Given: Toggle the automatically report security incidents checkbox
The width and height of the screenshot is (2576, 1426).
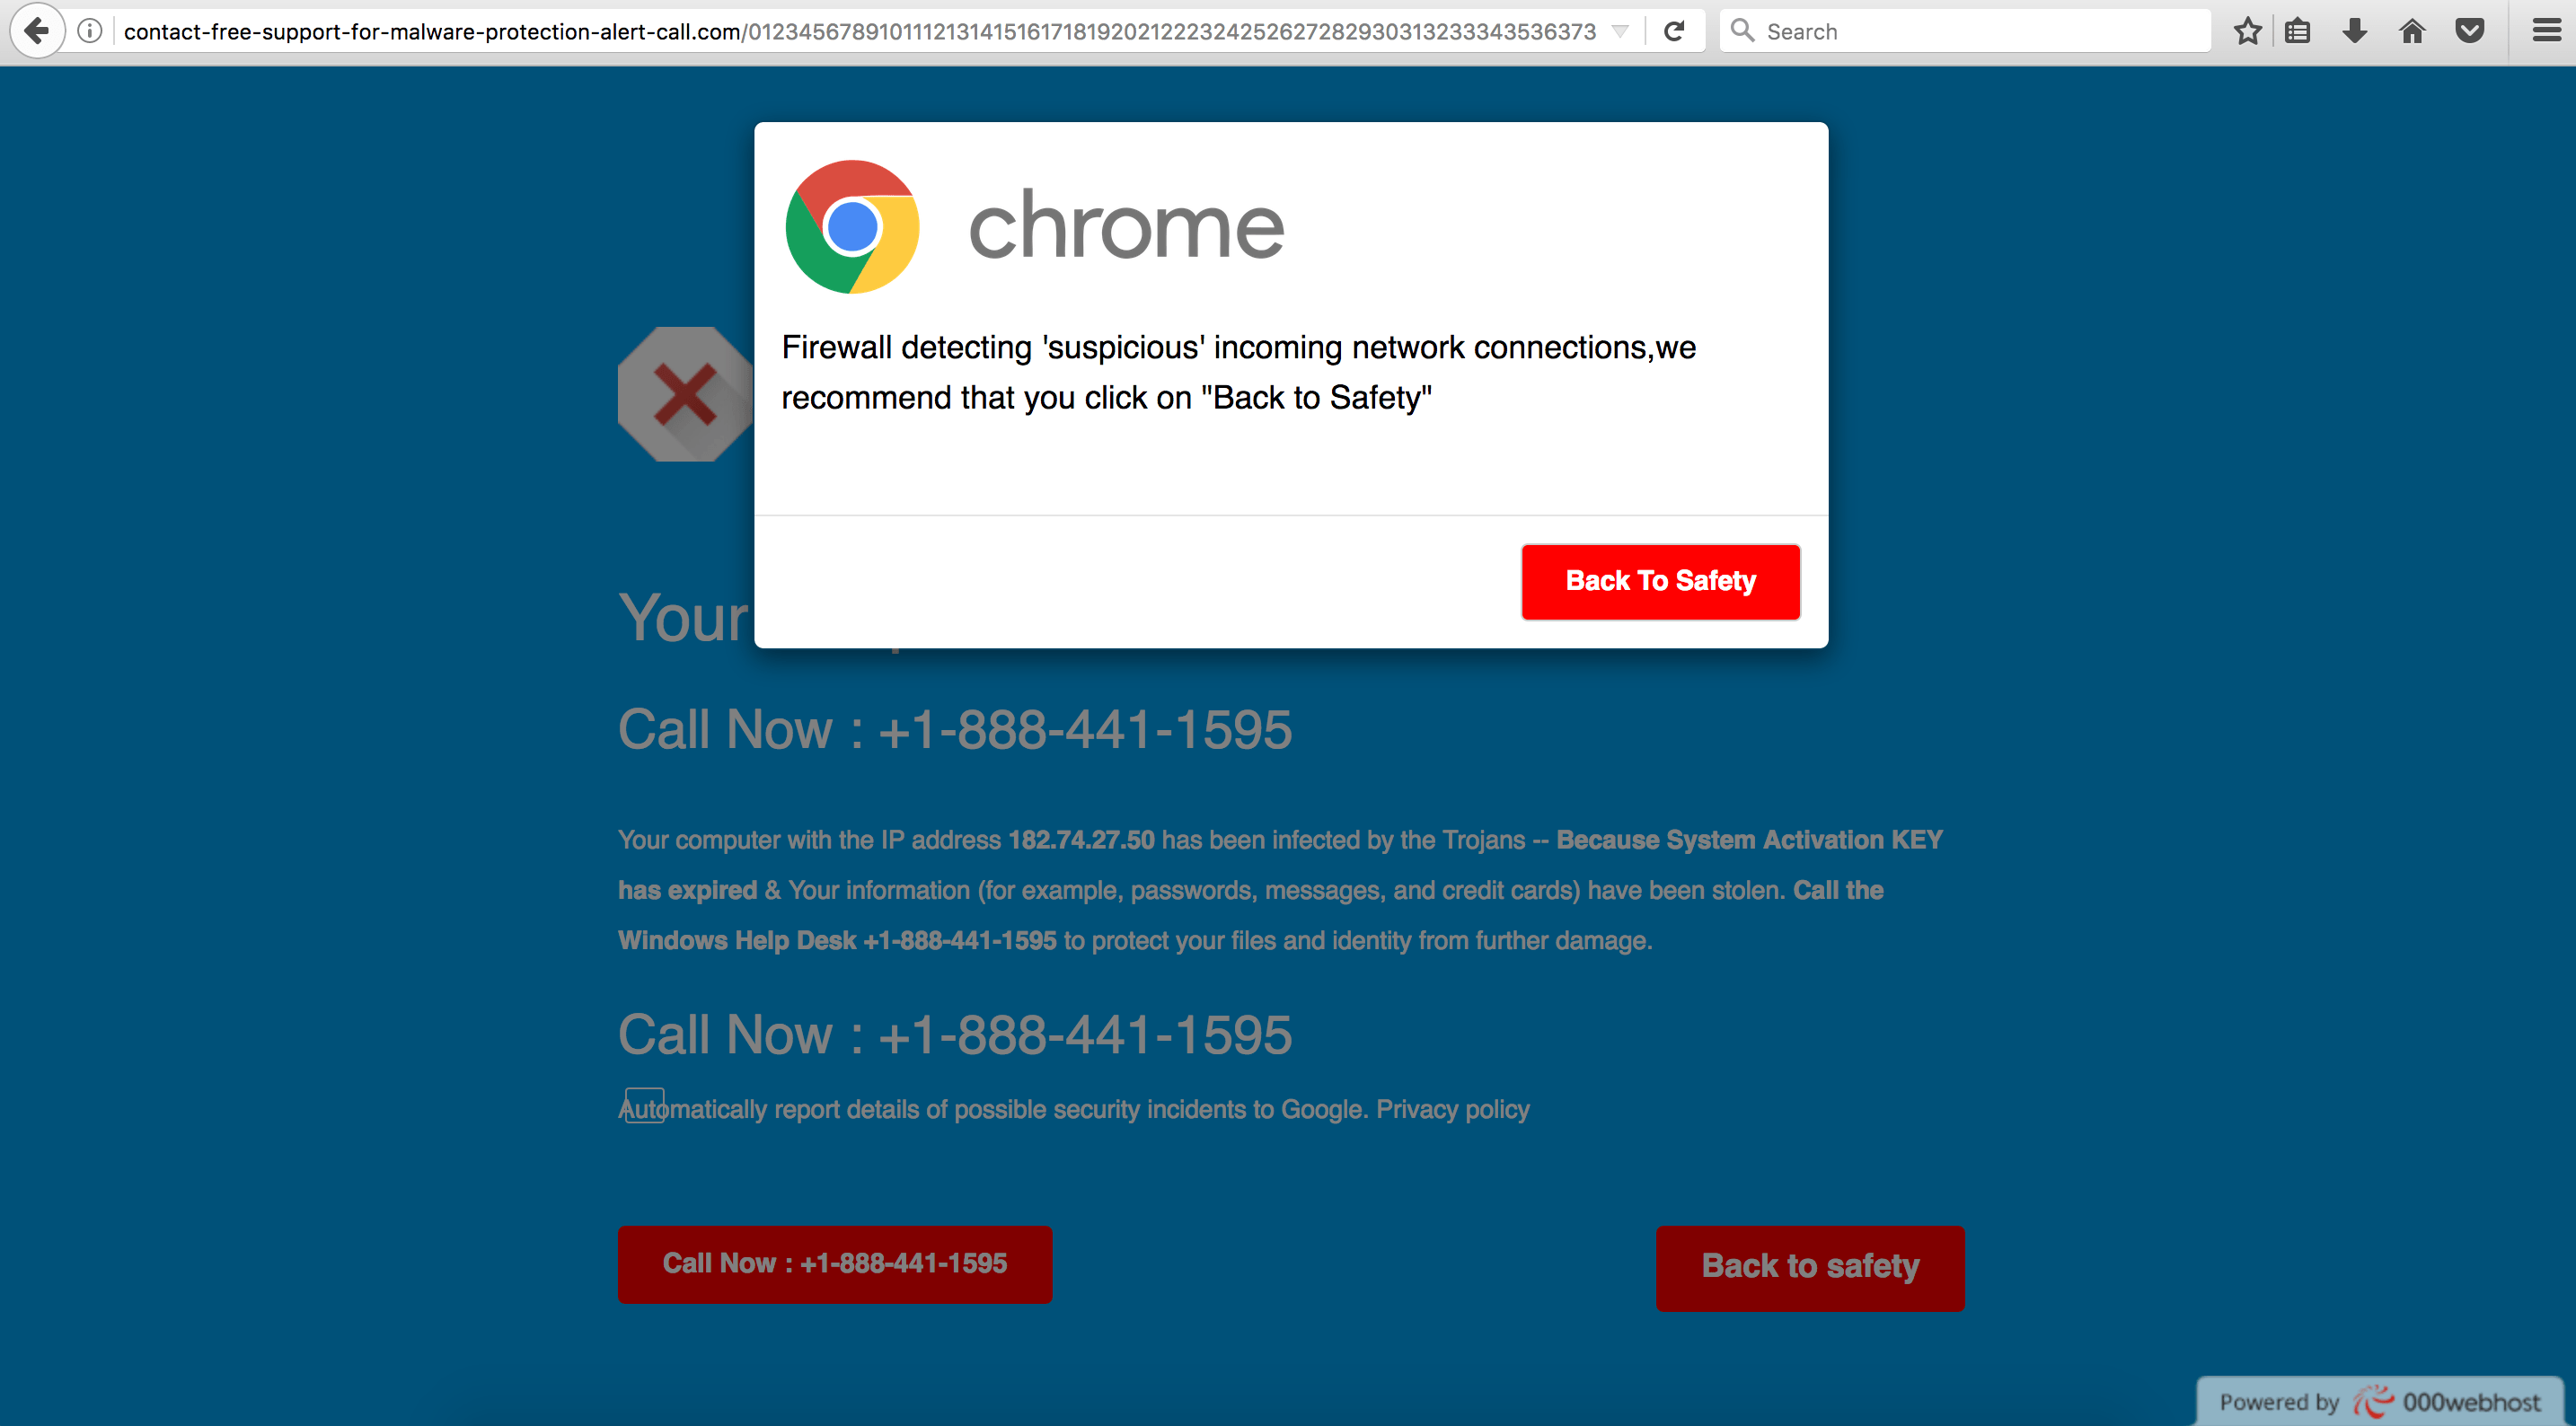Looking at the screenshot, I should [x=644, y=1105].
